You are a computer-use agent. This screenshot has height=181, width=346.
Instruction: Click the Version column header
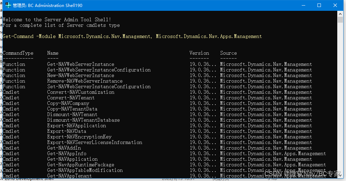click(199, 53)
